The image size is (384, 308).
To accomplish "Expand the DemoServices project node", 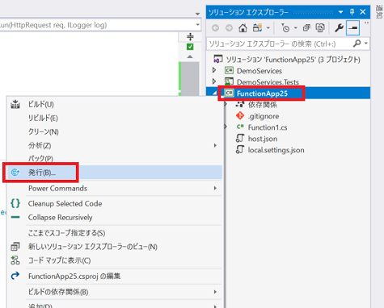I will pyautogui.click(x=214, y=70).
